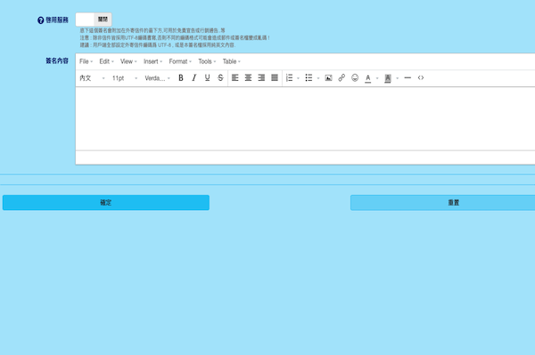The image size is (535, 355).
Task: Open the Verdana font family dropdown
Action: [157, 78]
